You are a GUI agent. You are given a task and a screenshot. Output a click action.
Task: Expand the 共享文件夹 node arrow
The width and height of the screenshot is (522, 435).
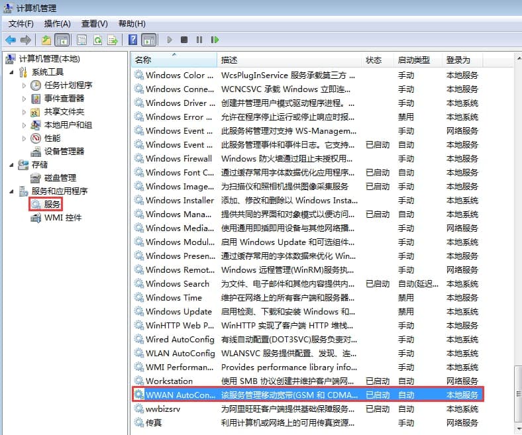coord(24,112)
